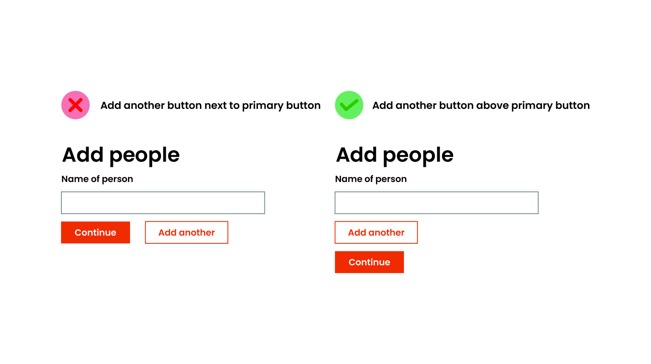This screenshot has width=651, height=364.
Task: Click the green checkmark circle icon
Action: pos(349,105)
